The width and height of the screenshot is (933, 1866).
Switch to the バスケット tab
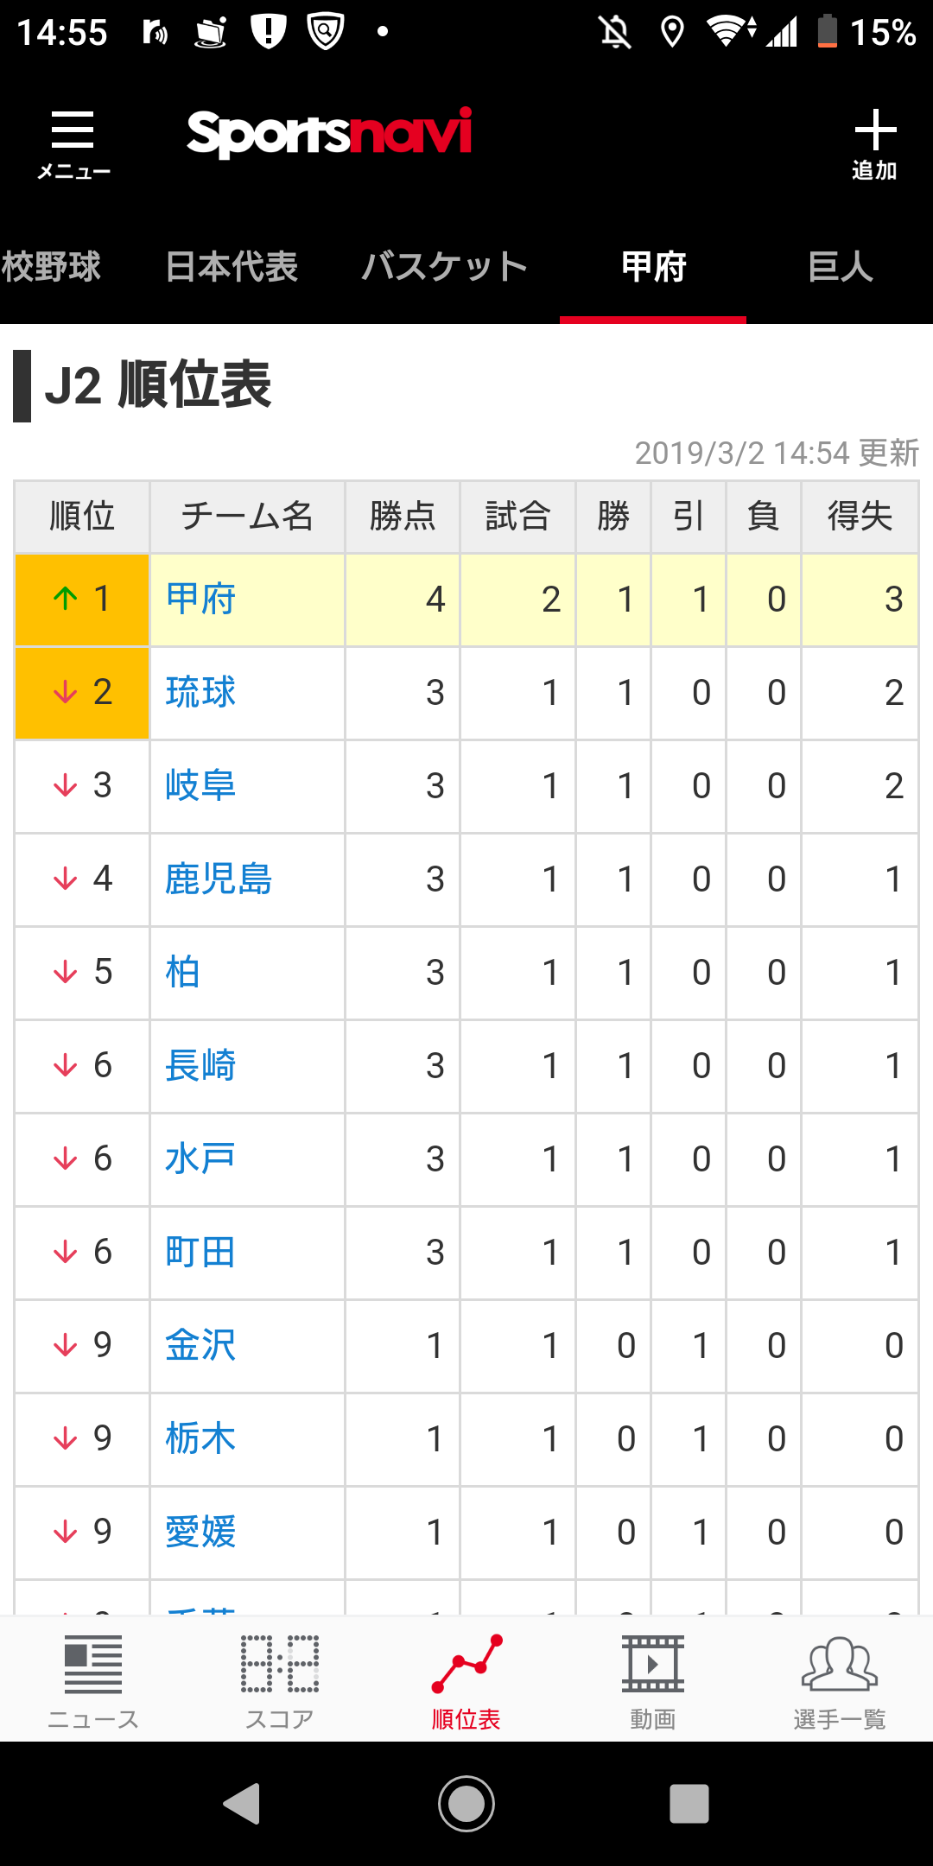click(x=444, y=266)
